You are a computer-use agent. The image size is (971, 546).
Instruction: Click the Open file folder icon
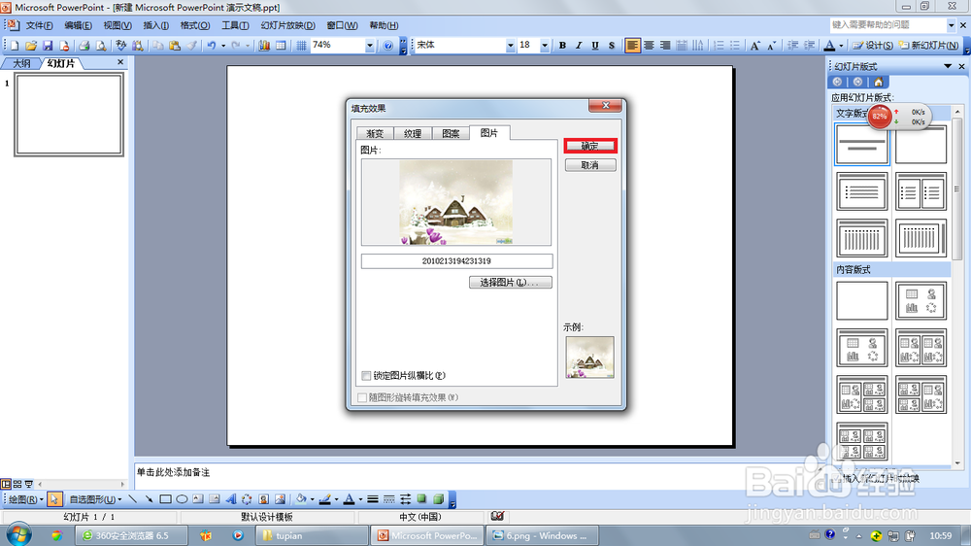click(x=31, y=46)
